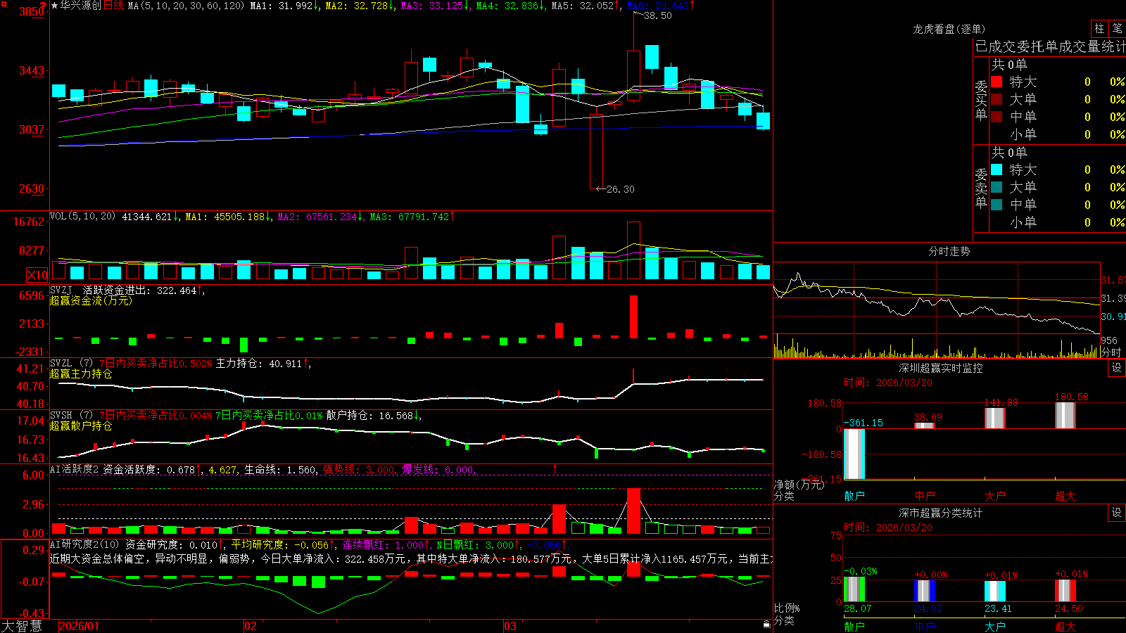
Task: Click the 02 month marker on the timeline
Action: pyautogui.click(x=251, y=626)
